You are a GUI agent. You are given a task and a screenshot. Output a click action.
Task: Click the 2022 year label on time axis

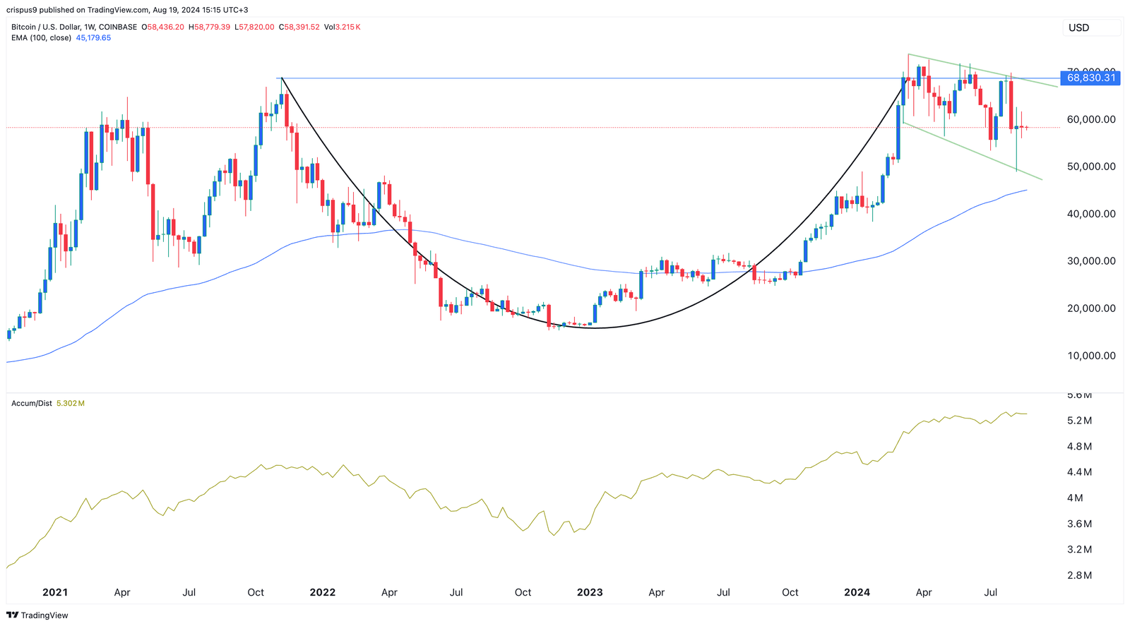pyautogui.click(x=322, y=592)
